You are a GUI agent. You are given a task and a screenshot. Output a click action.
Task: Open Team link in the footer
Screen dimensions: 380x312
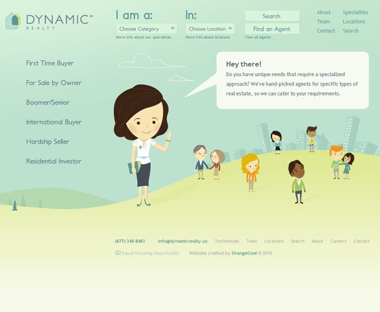pos(252,241)
